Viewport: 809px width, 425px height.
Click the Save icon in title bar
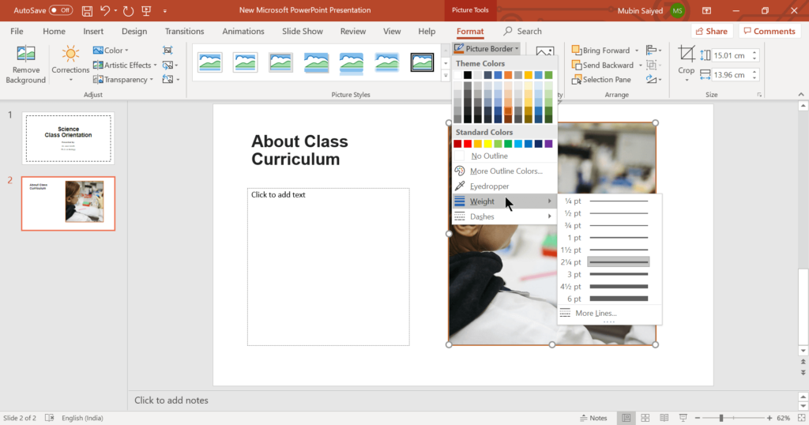click(x=87, y=10)
